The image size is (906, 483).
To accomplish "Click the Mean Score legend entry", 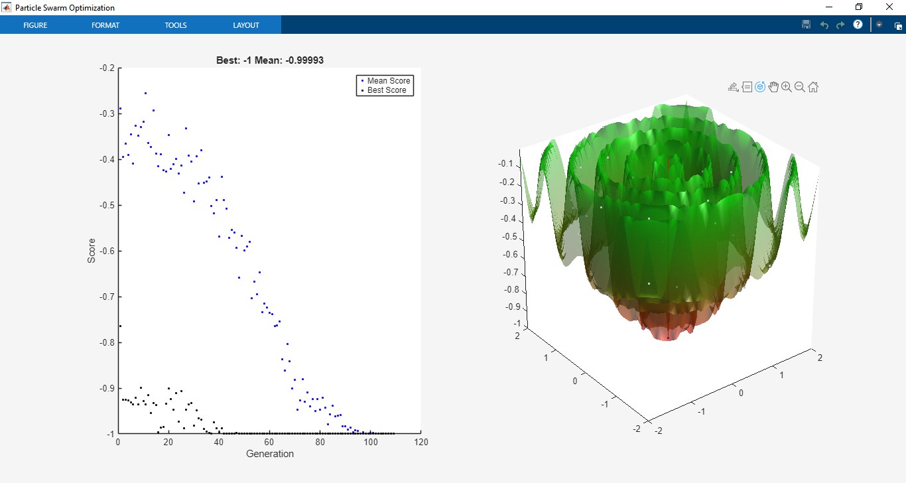I will coord(385,81).
